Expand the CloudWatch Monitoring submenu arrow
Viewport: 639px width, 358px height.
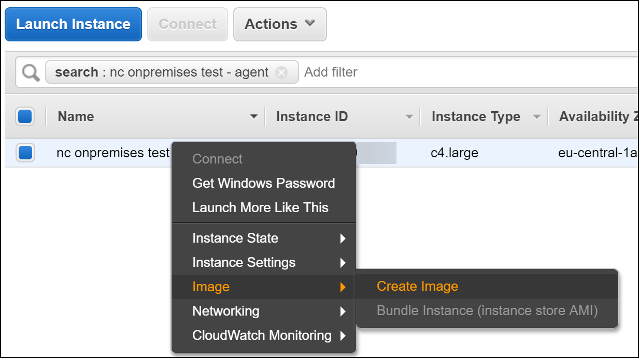(x=343, y=336)
